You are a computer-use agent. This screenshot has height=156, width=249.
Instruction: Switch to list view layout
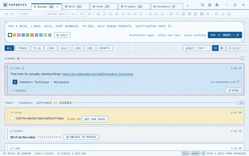(215, 48)
